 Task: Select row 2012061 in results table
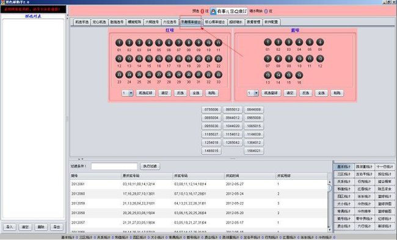click(198, 184)
